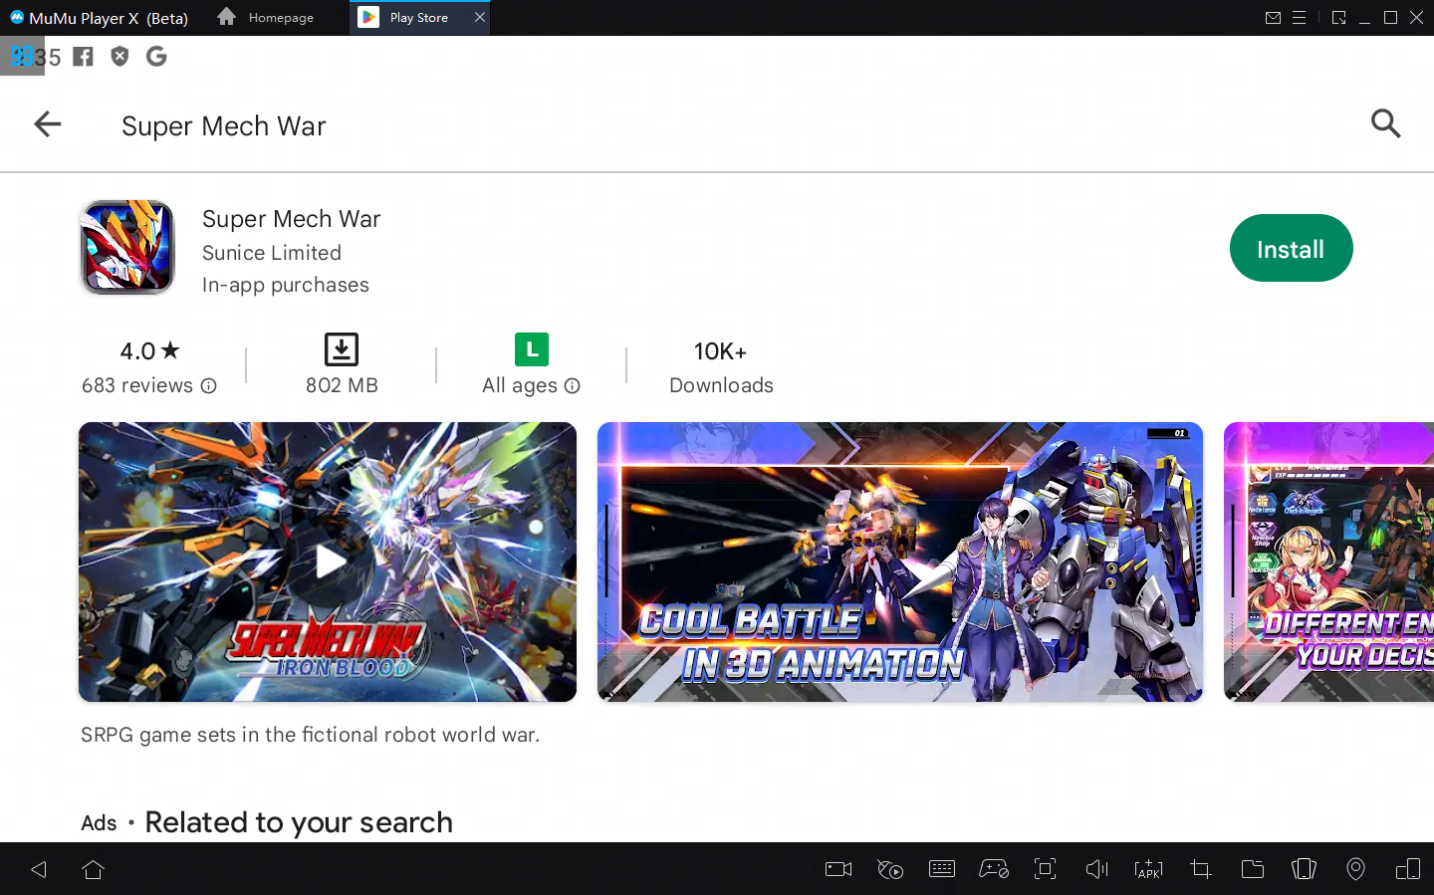This screenshot has width=1434, height=895.
Task: Take a screenshot with the crop icon
Action: [x=1201, y=869]
